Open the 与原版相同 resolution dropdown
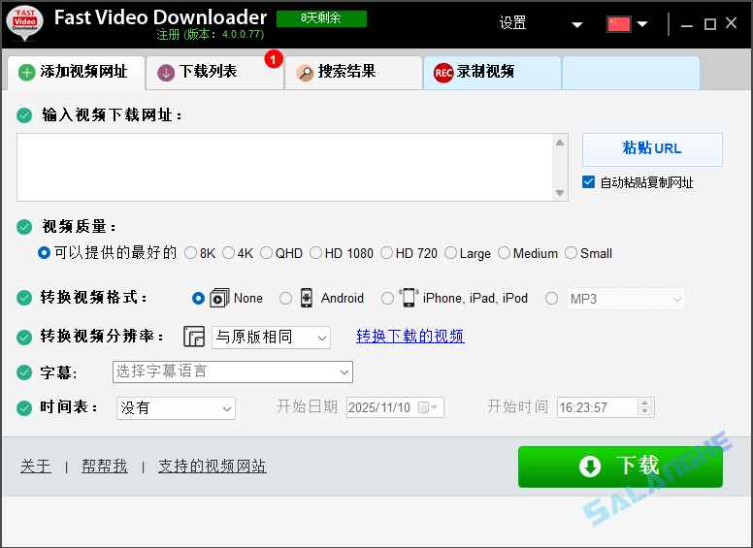Viewport: 753px width, 548px height. pos(271,338)
